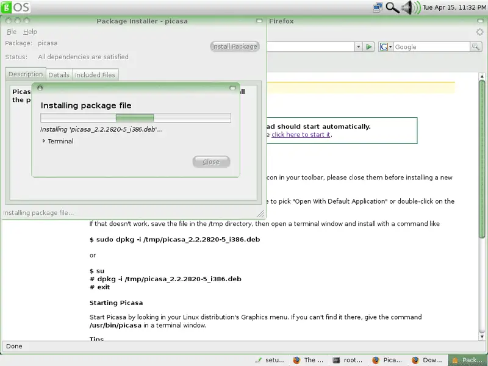Click 'All dependencies are satisfied' status text
Image resolution: width=488 pixels, height=366 pixels.
[83, 57]
